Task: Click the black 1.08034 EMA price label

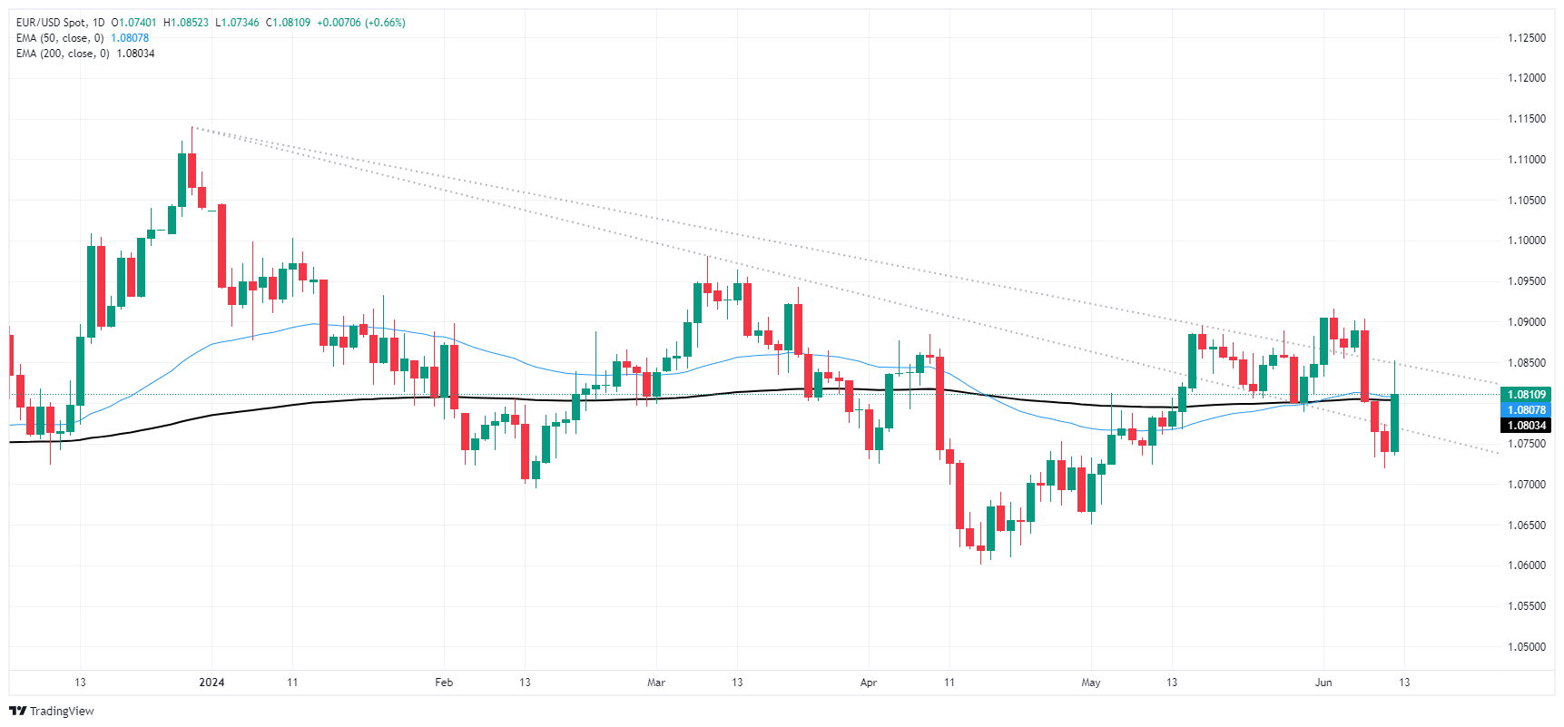Action: click(1526, 426)
